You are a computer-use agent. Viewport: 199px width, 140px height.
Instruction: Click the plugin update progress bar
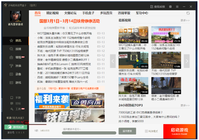pyautogui.click(x=89, y=133)
